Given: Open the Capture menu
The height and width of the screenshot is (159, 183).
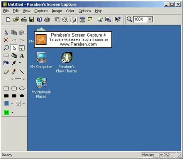Looking at the screenshot, I should [41, 11].
